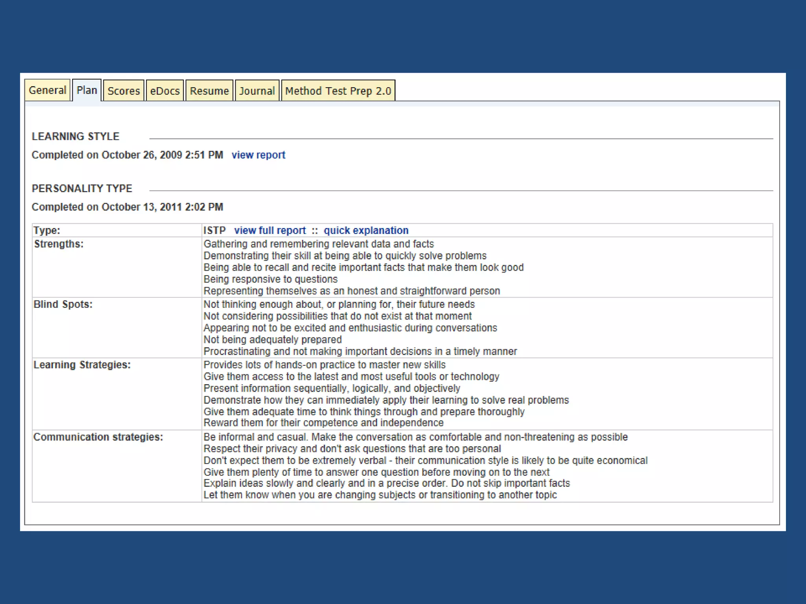The width and height of the screenshot is (806, 604).
Task: Open the Journal tab
Action: (x=257, y=91)
